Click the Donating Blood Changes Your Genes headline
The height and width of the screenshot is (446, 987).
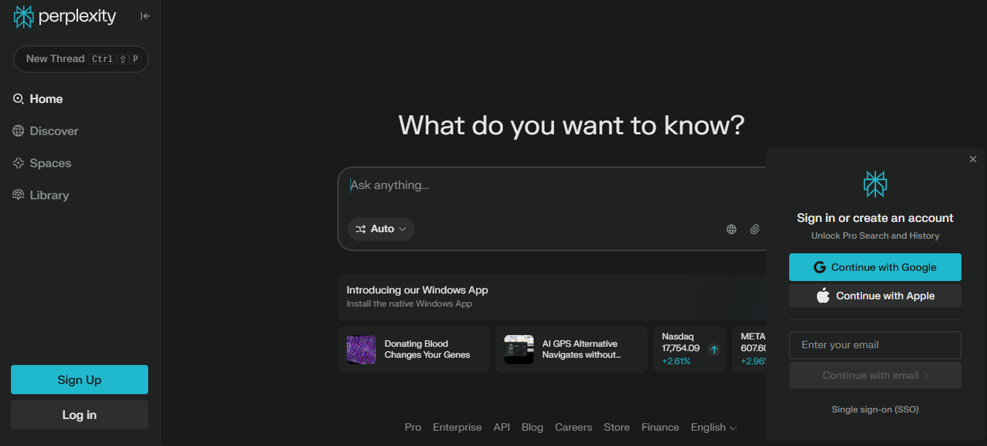pos(427,350)
